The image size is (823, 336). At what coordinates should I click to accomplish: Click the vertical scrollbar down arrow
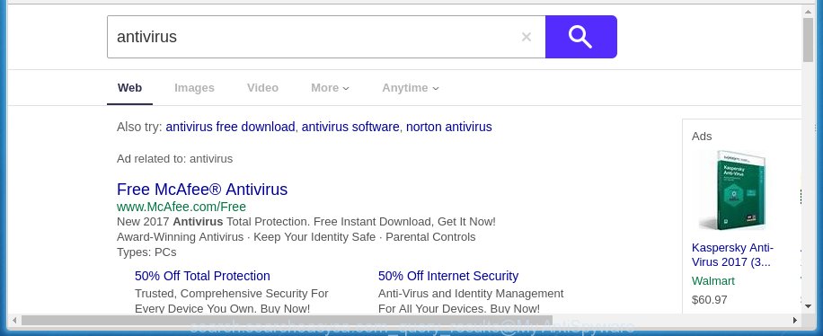pos(808,304)
